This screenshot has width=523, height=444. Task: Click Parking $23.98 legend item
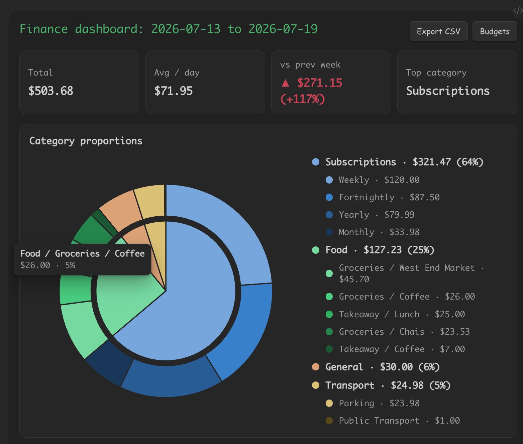click(x=373, y=403)
